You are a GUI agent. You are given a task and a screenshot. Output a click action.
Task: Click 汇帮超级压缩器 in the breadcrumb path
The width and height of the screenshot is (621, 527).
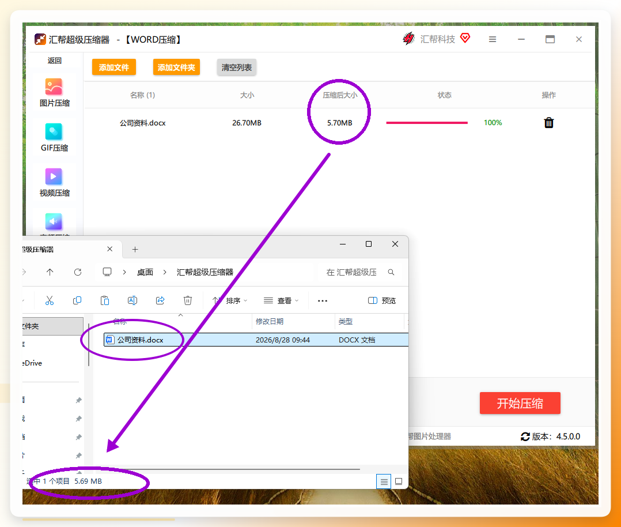(x=205, y=272)
